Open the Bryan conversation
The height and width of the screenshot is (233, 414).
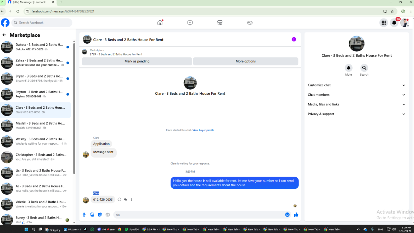36,79
